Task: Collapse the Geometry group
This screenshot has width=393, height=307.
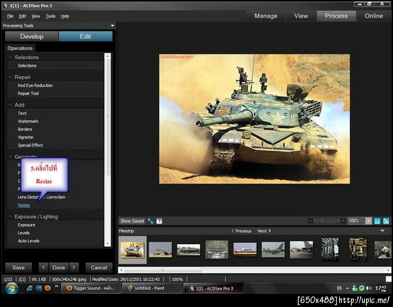Action: [10, 156]
